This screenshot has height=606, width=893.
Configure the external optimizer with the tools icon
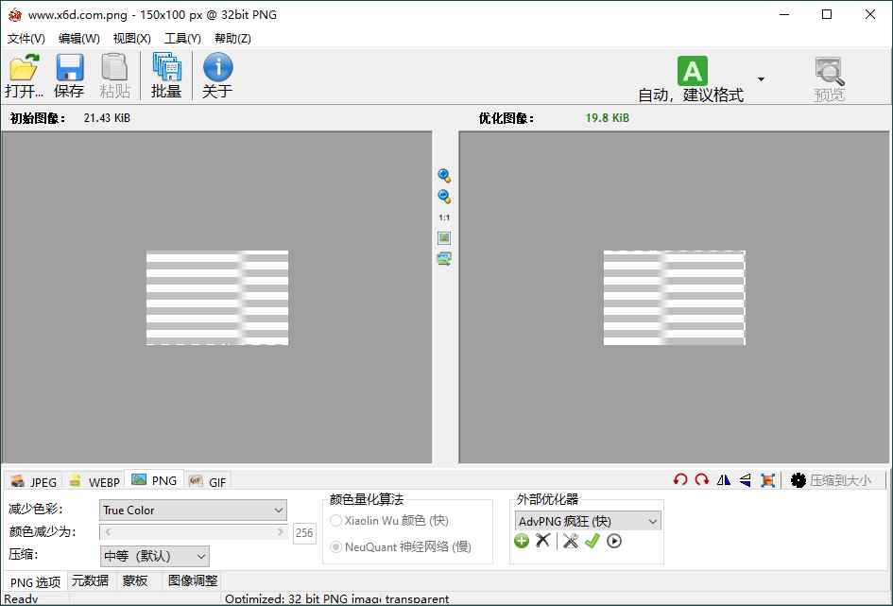pos(570,541)
